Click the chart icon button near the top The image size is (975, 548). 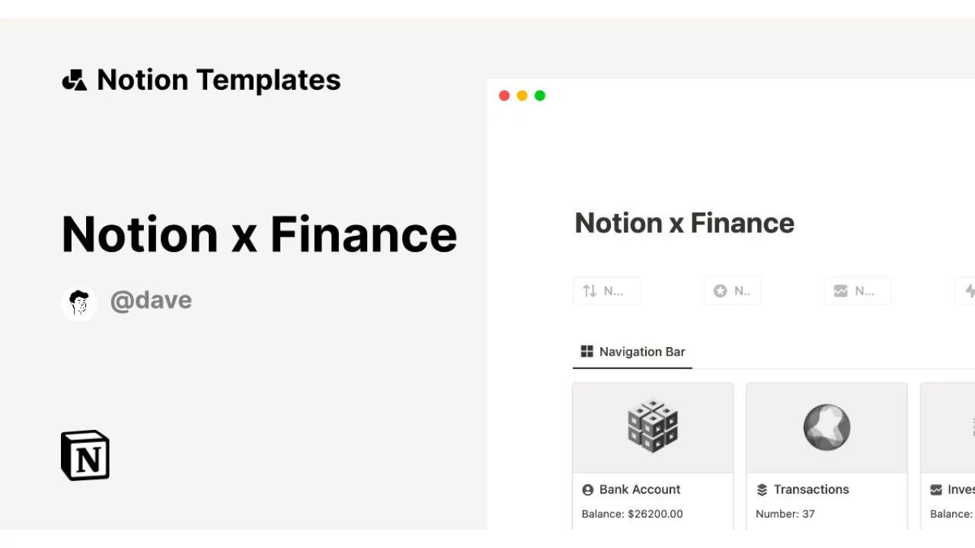tap(840, 290)
